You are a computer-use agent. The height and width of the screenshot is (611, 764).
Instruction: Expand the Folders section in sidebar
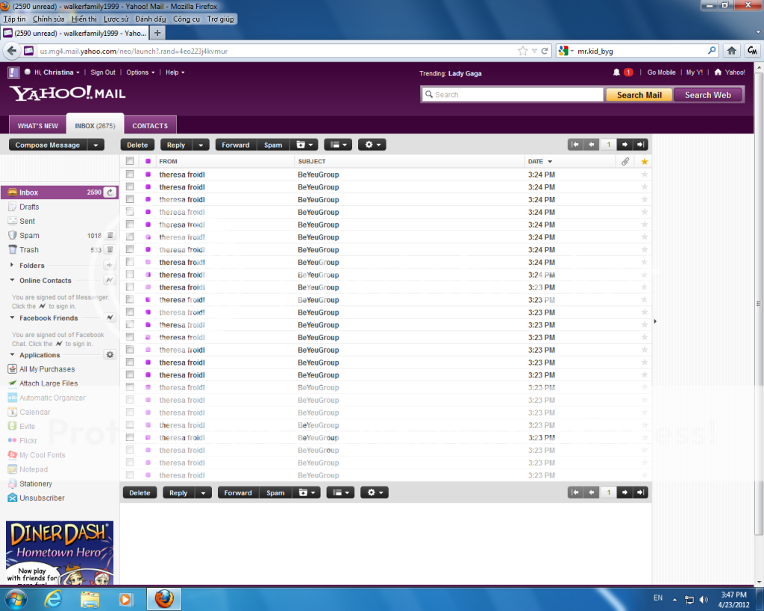[13, 266]
